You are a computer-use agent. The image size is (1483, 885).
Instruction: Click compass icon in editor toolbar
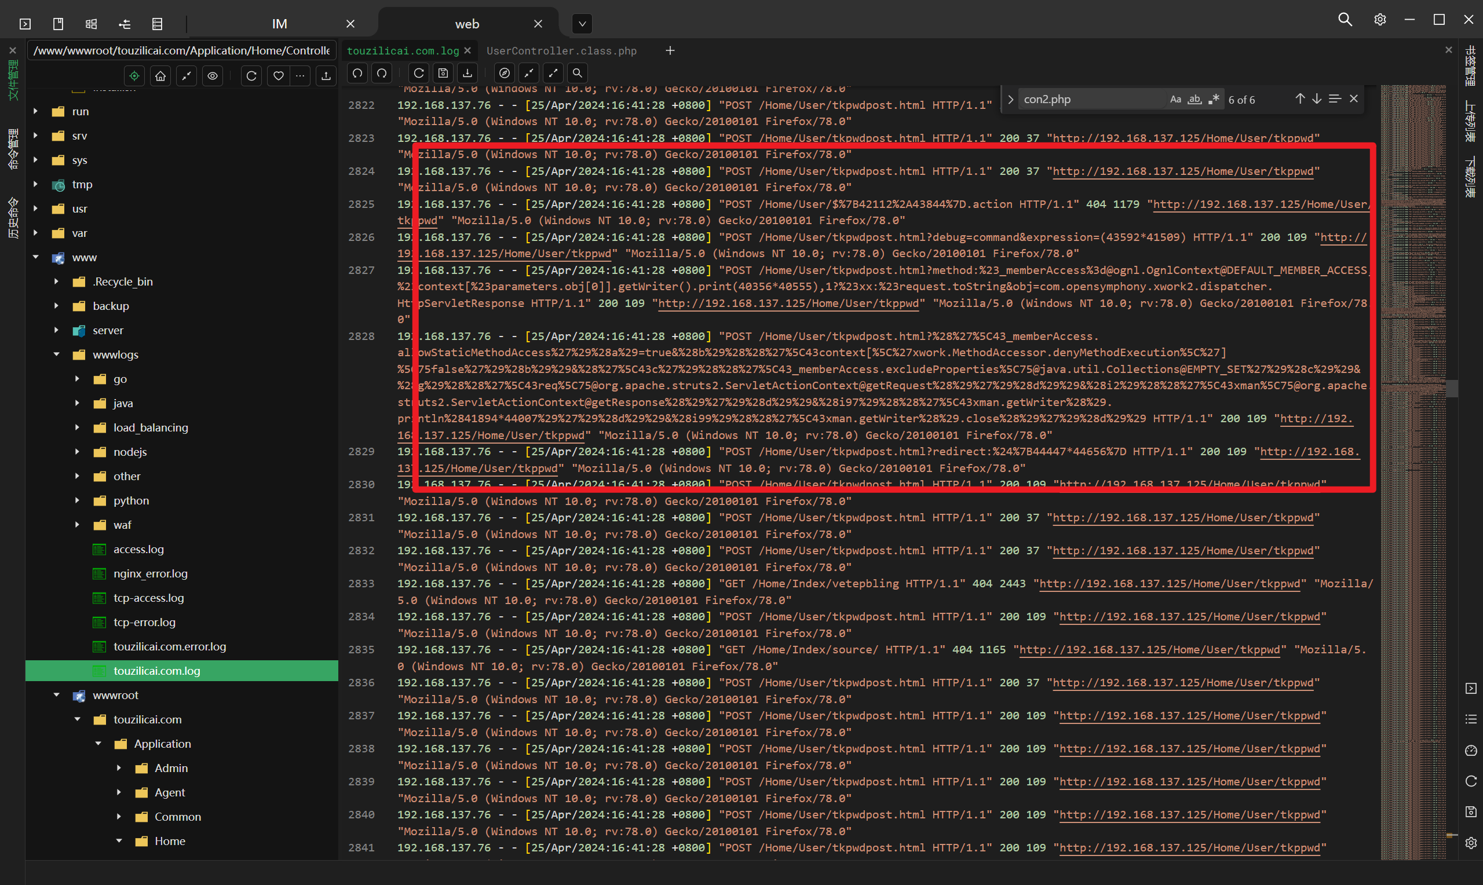tap(505, 73)
